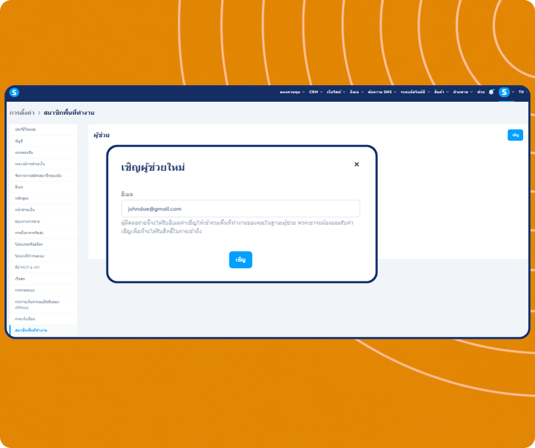Image resolution: width=535 pixels, height=448 pixels.
Task: Click the systeme S logo at top left
Action: pyautogui.click(x=14, y=92)
